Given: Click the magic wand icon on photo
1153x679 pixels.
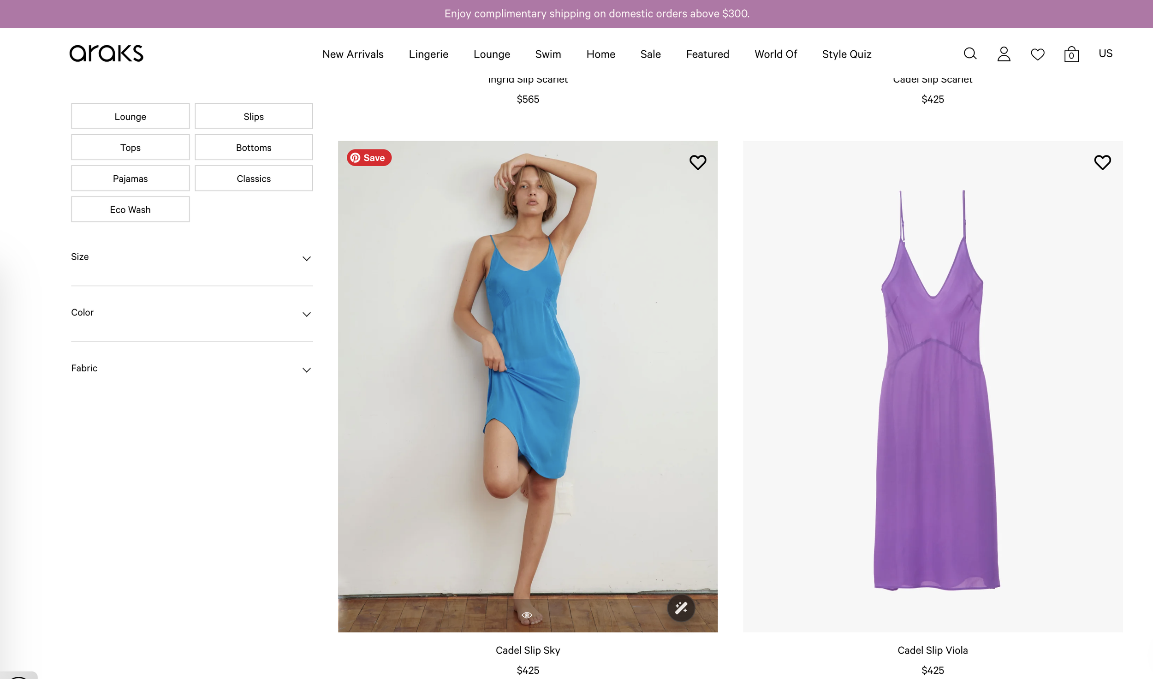Looking at the screenshot, I should [x=681, y=608].
